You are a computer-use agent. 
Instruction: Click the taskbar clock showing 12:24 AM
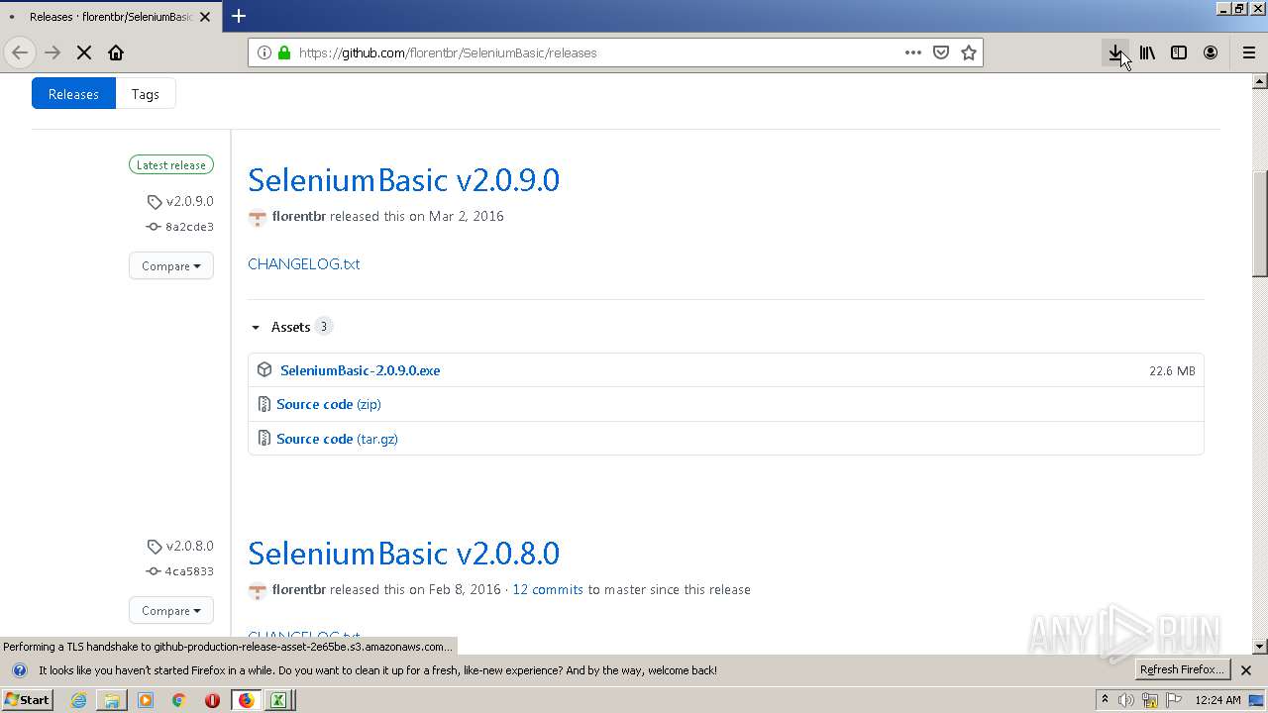[1217, 700]
